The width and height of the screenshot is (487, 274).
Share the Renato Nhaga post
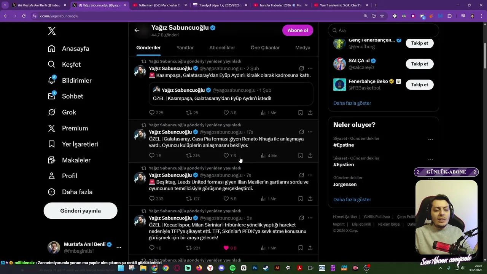pos(310,156)
